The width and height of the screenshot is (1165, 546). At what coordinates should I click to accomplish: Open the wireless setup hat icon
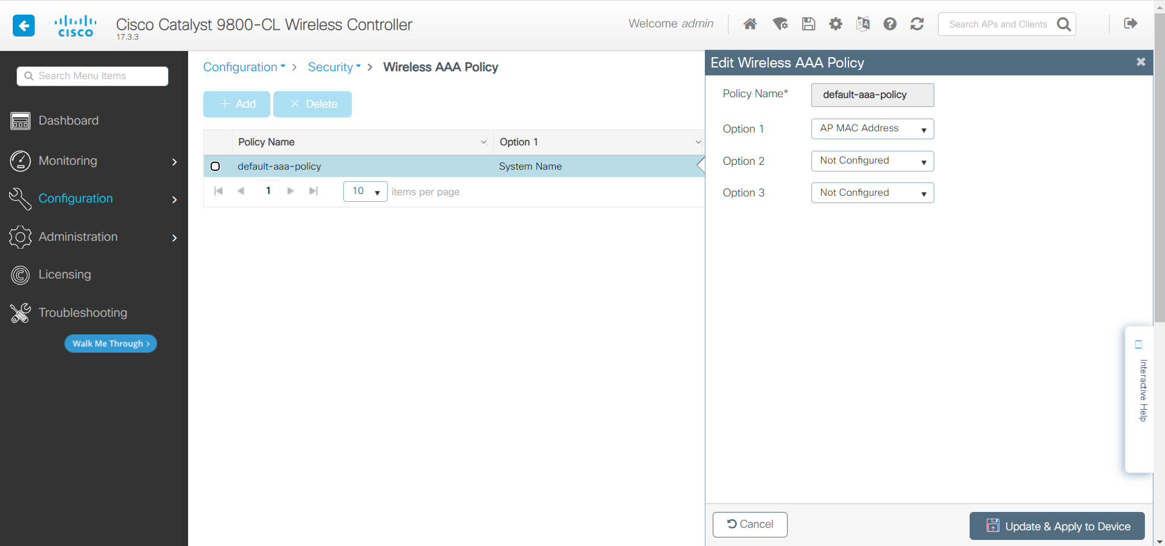[x=780, y=24]
